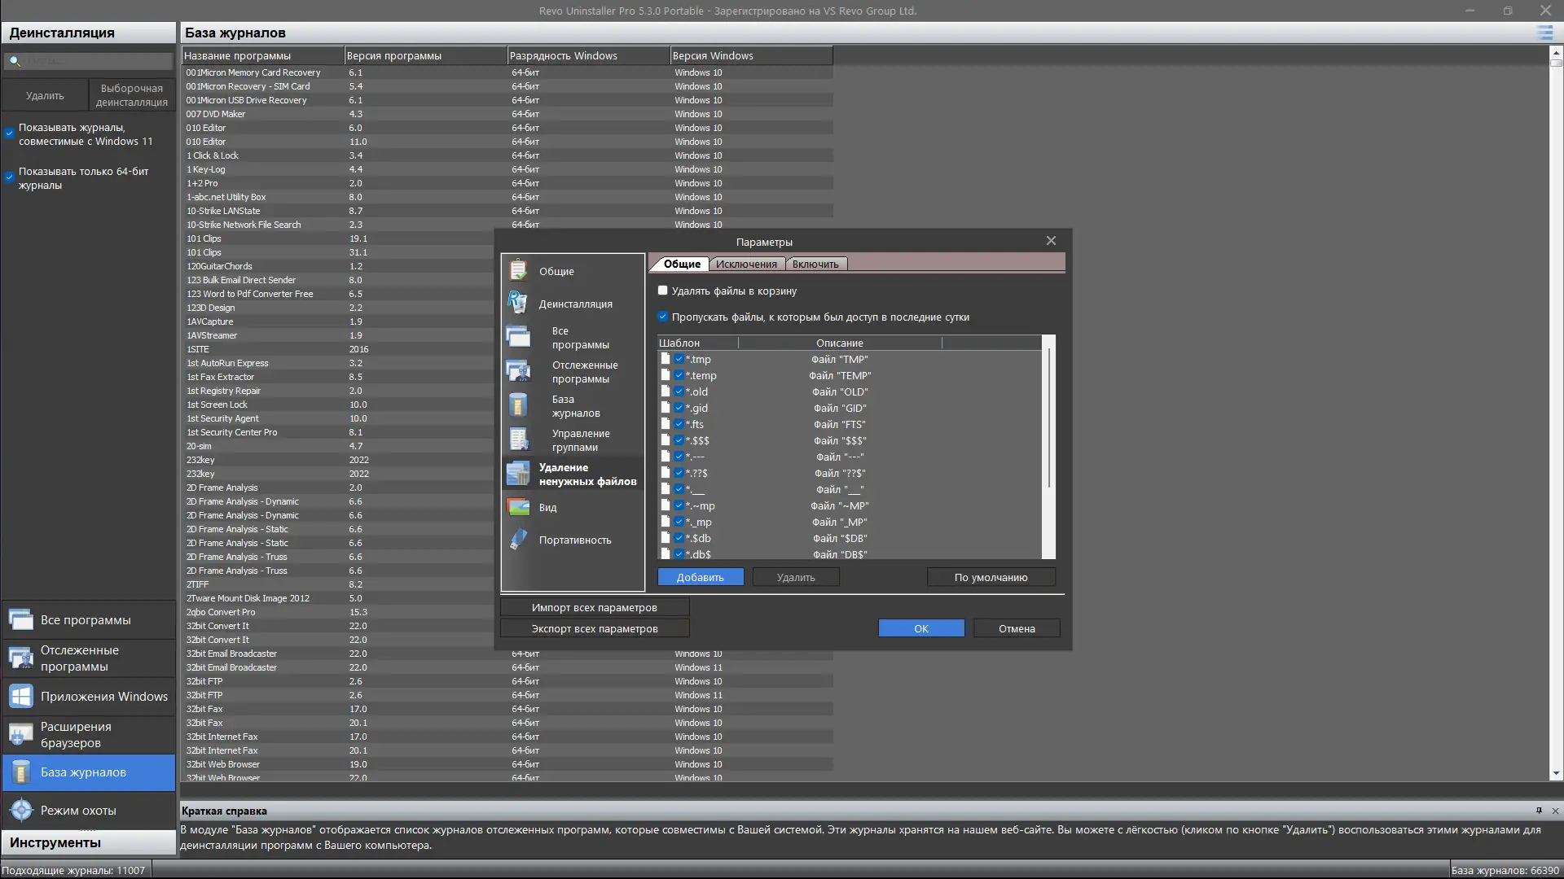Viewport: 1564px width, 879px height.
Task: Open the Включить tab
Action: point(815,264)
